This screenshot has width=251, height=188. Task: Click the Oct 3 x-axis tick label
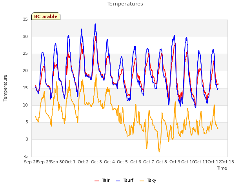pos(96,162)
